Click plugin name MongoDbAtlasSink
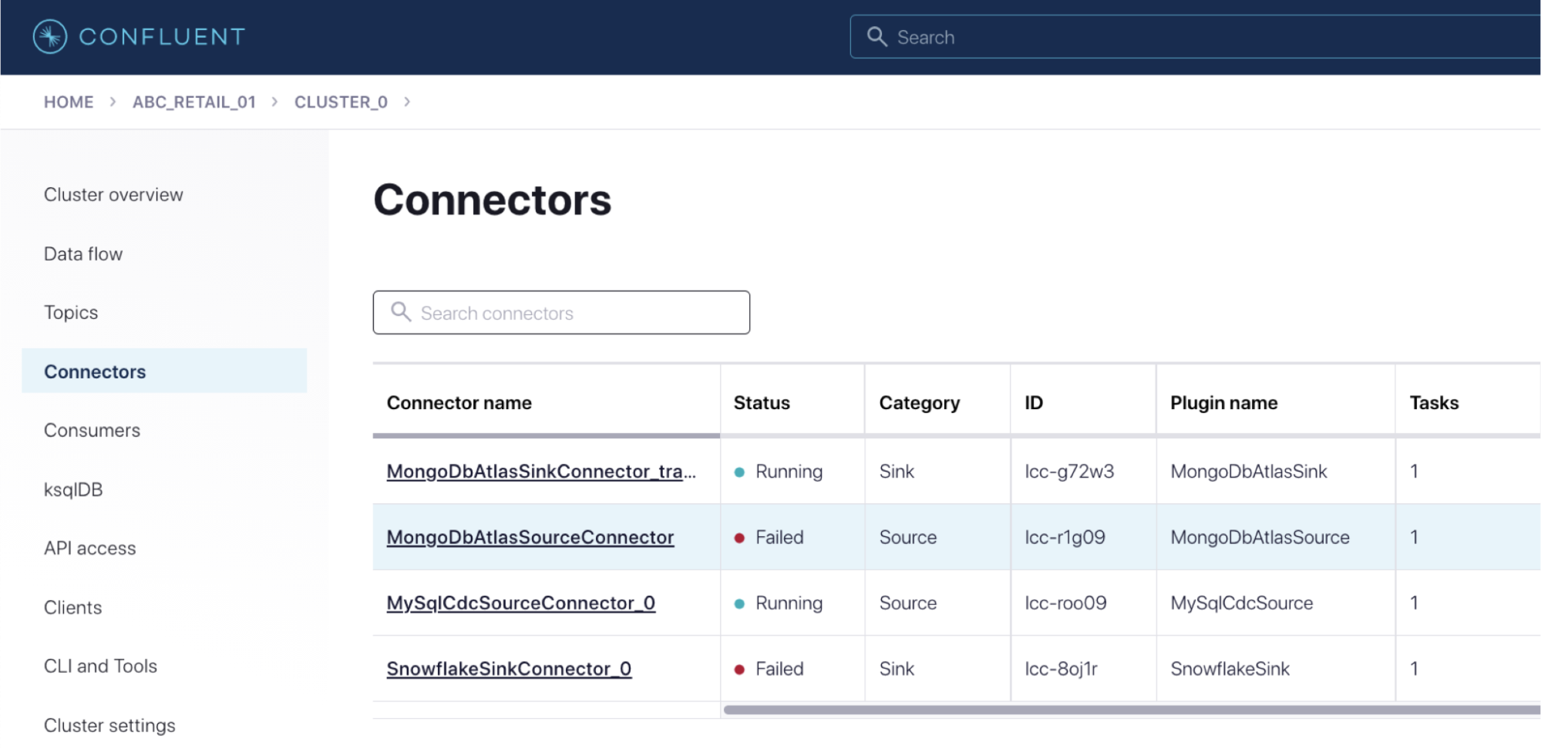Image resolution: width=1541 pixels, height=749 pixels. point(1249,471)
